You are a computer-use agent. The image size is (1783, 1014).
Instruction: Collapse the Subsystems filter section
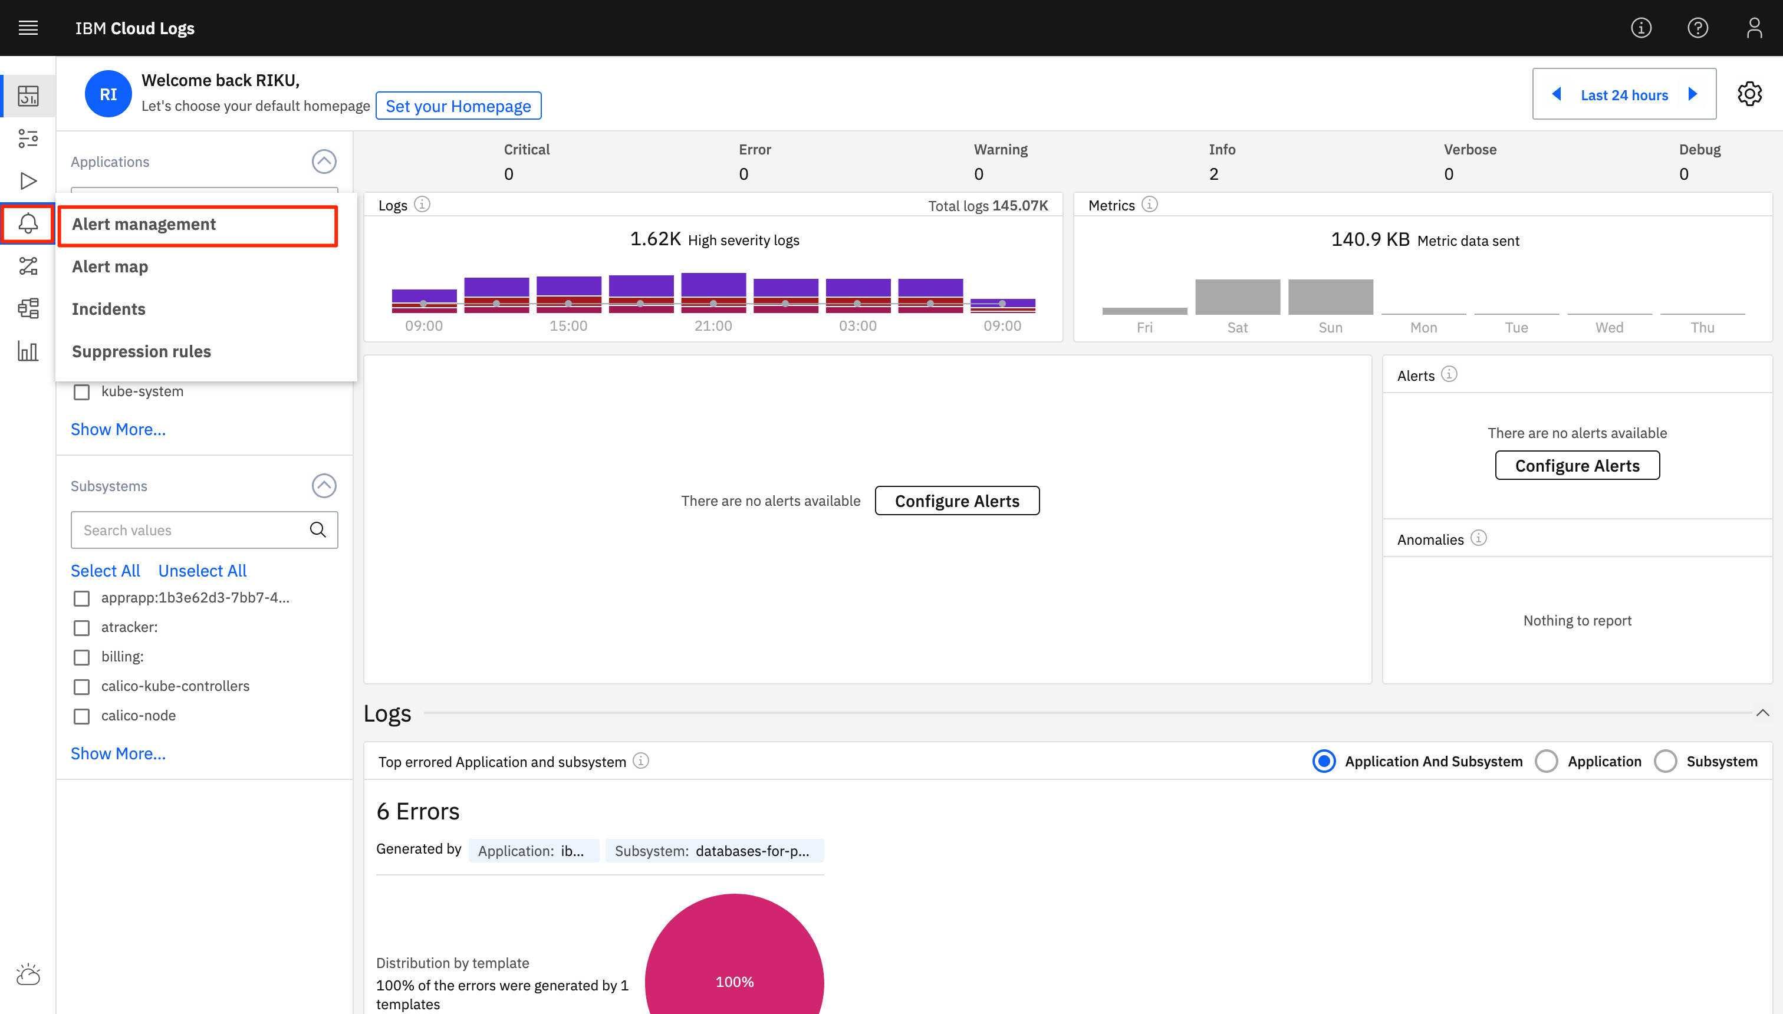click(324, 485)
